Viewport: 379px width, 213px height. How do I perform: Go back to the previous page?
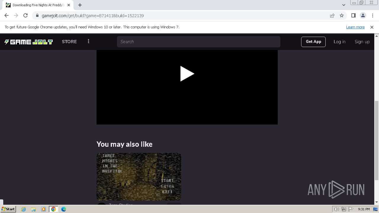7,15
